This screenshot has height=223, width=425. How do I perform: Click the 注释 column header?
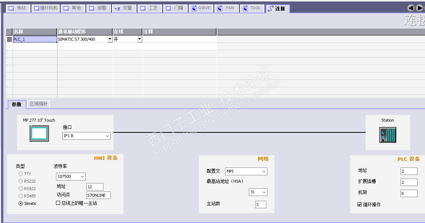[x=179, y=32]
